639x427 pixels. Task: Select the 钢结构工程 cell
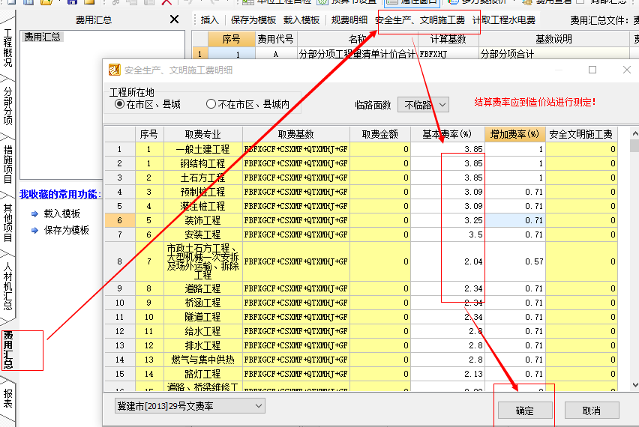203,163
